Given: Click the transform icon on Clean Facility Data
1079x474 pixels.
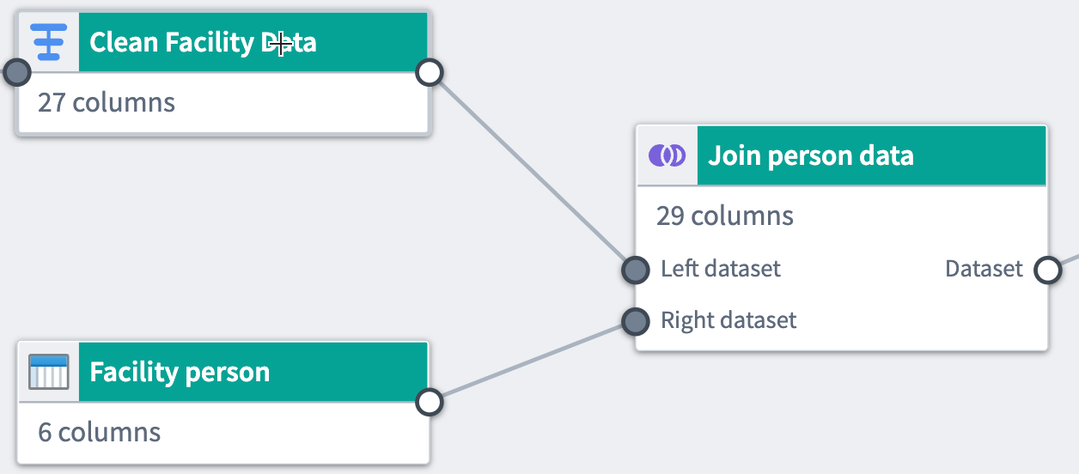Looking at the screenshot, I should click(x=49, y=42).
